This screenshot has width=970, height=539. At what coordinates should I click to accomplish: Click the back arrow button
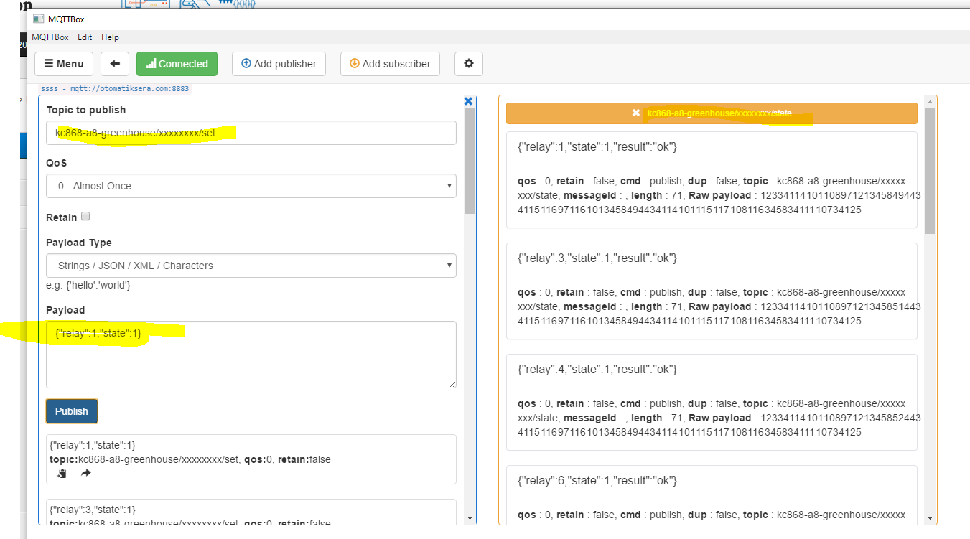(114, 64)
